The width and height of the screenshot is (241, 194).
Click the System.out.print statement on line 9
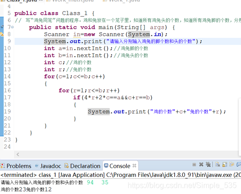coord(123,41)
